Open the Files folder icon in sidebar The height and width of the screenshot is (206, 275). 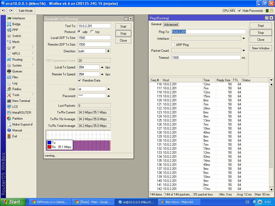[x=9, y=77]
